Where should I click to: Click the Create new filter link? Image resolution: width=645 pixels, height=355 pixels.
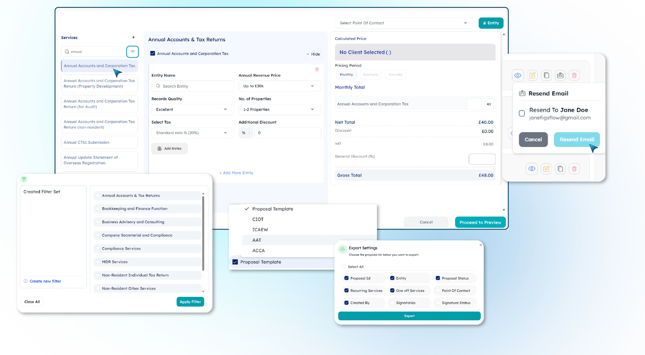point(45,281)
